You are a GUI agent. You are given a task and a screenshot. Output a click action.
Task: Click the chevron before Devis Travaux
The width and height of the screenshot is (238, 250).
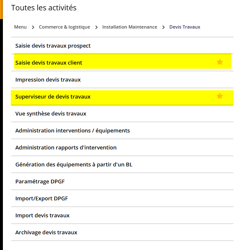163,27
